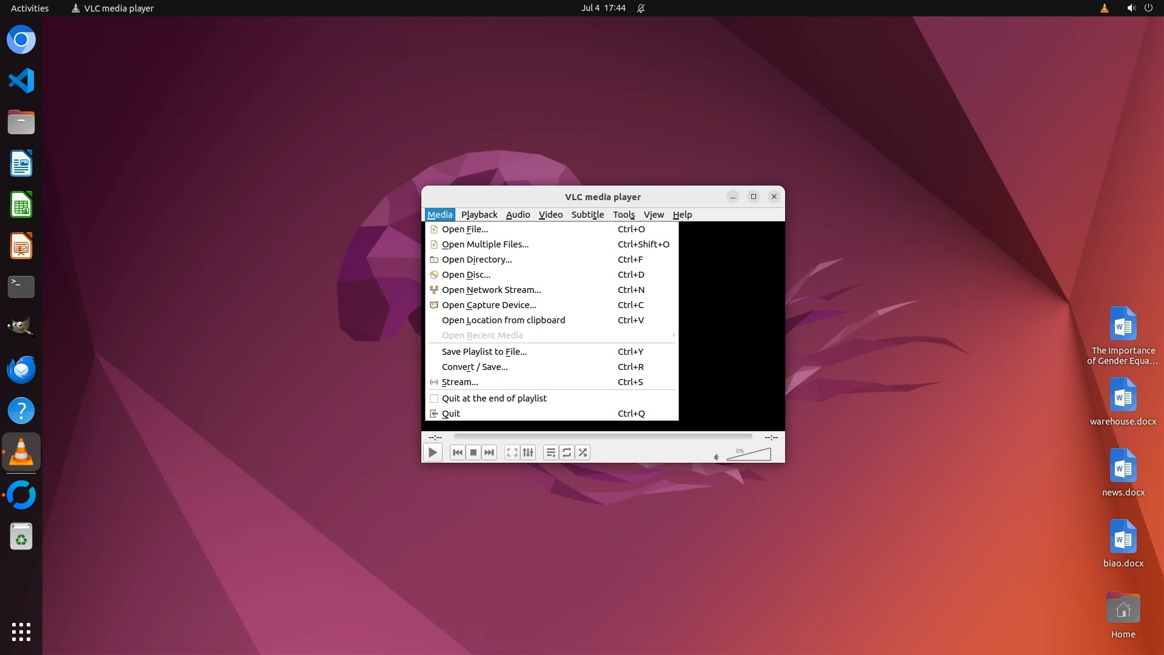Toggle the loop mode icon

click(x=567, y=452)
